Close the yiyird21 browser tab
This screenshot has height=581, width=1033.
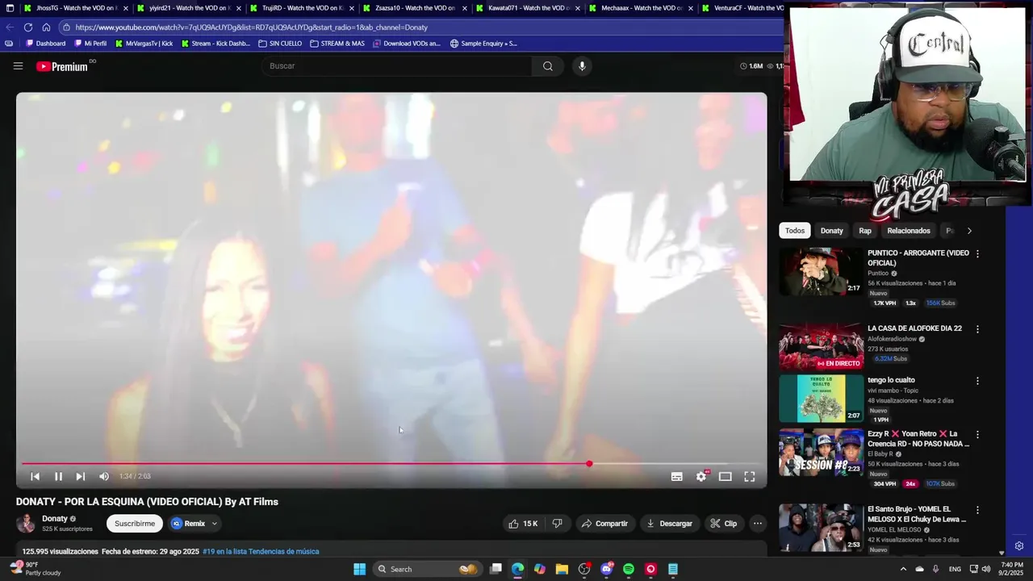pyautogui.click(x=238, y=8)
